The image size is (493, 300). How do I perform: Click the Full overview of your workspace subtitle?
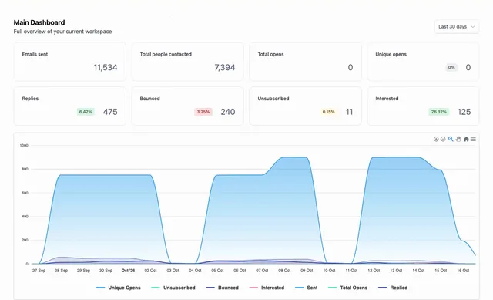(62, 32)
